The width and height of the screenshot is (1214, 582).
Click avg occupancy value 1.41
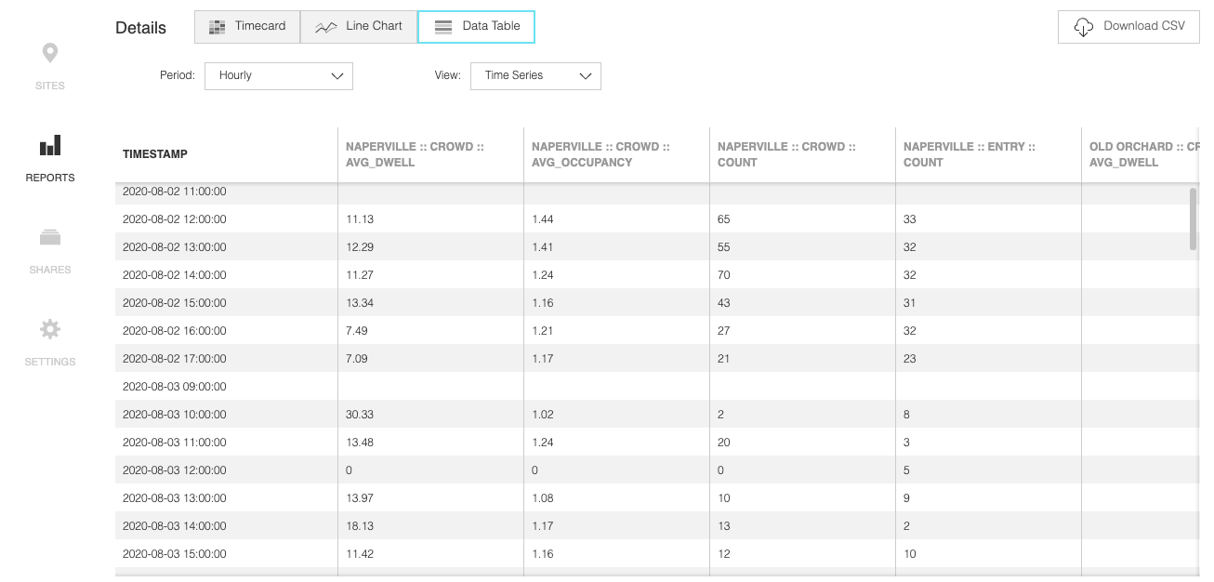543,247
